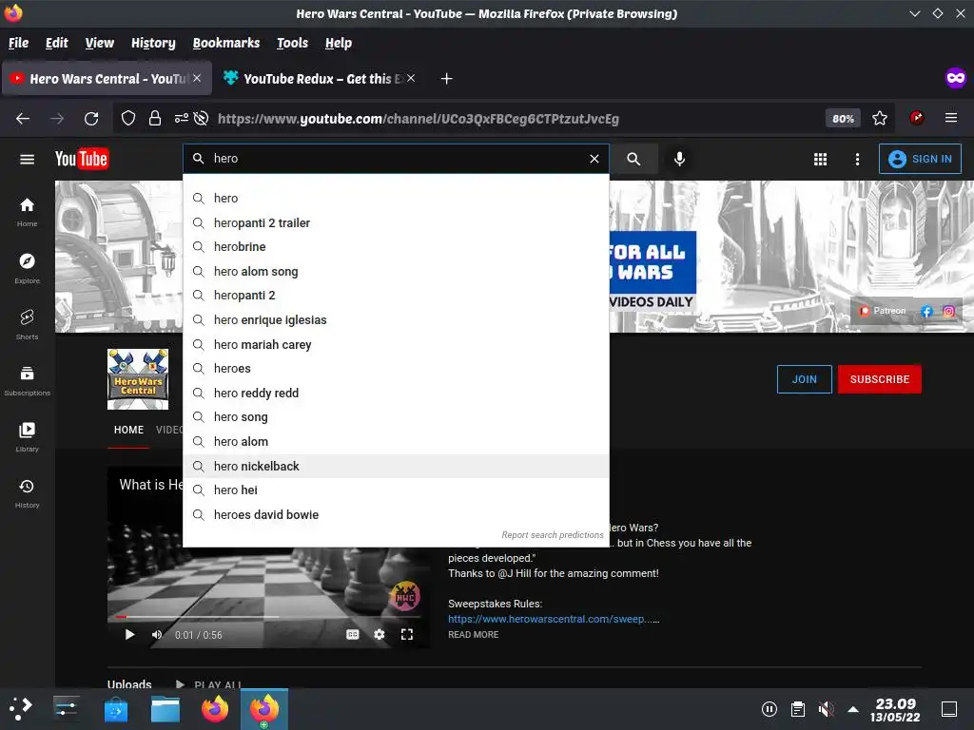Image resolution: width=974 pixels, height=730 pixels.
Task: Select suggestion 'heroes david bowie'
Action: 397,514
